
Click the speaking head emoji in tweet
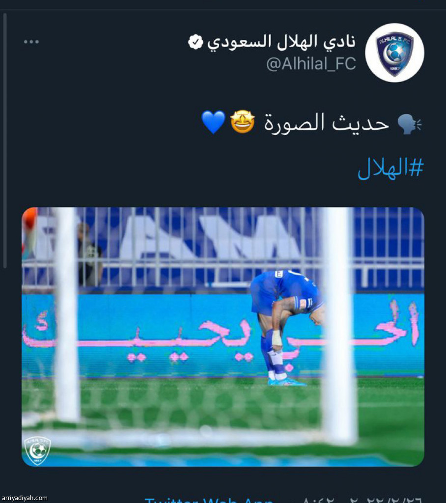click(x=410, y=124)
